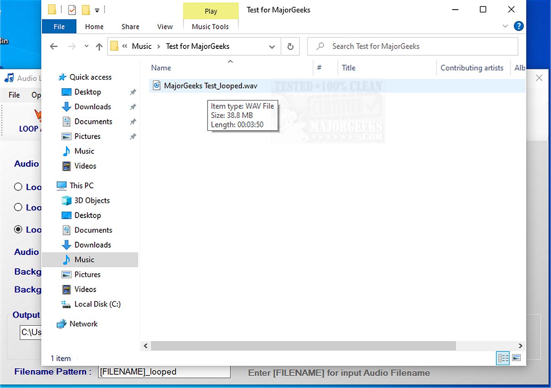Open Explorer help with question mark icon
Screen dimensions: 551x388
click(519, 27)
